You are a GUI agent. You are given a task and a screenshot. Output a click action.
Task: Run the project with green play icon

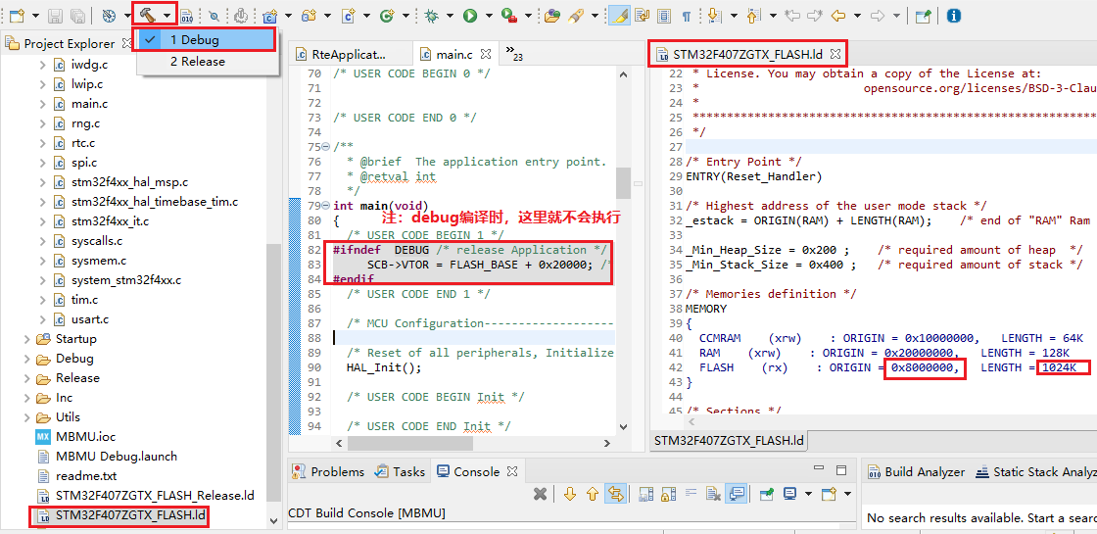(470, 16)
